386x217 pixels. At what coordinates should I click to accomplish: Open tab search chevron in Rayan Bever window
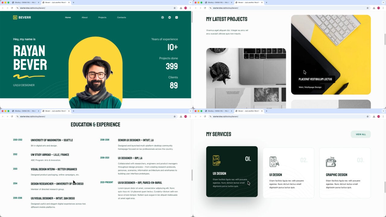(x=190, y=2)
